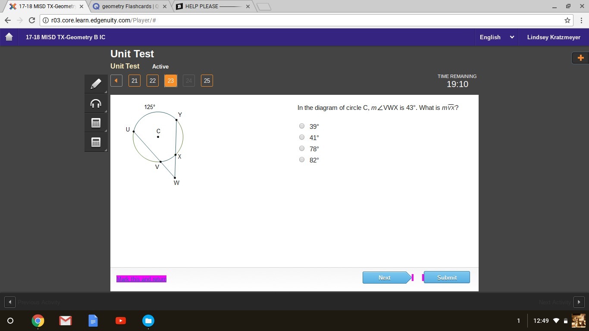
Task: Open a new browser tab
Action: [264, 6]
